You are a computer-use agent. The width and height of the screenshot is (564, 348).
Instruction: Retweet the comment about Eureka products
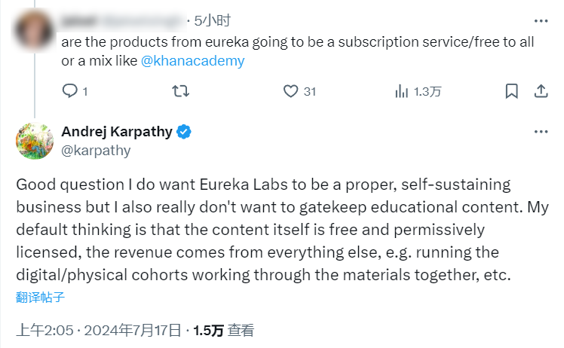click(x=181, y=91)
